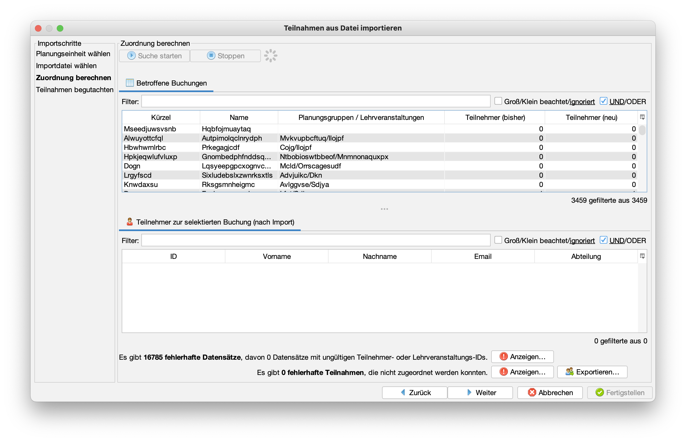Screen dimensions: 686x442
Task: Click the Stoppen stop icon
Action: click(211, 55)
